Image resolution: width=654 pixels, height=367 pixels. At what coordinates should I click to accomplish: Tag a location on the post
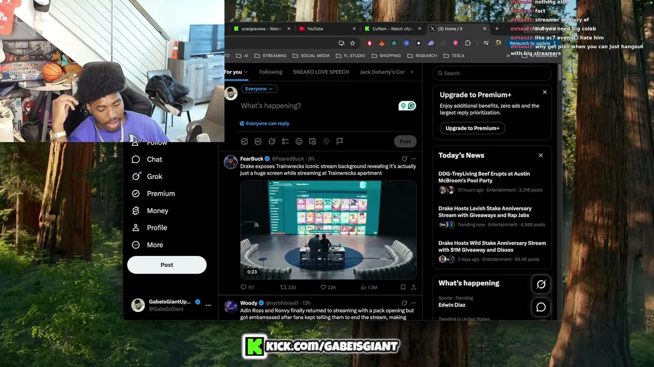point(326,141)
